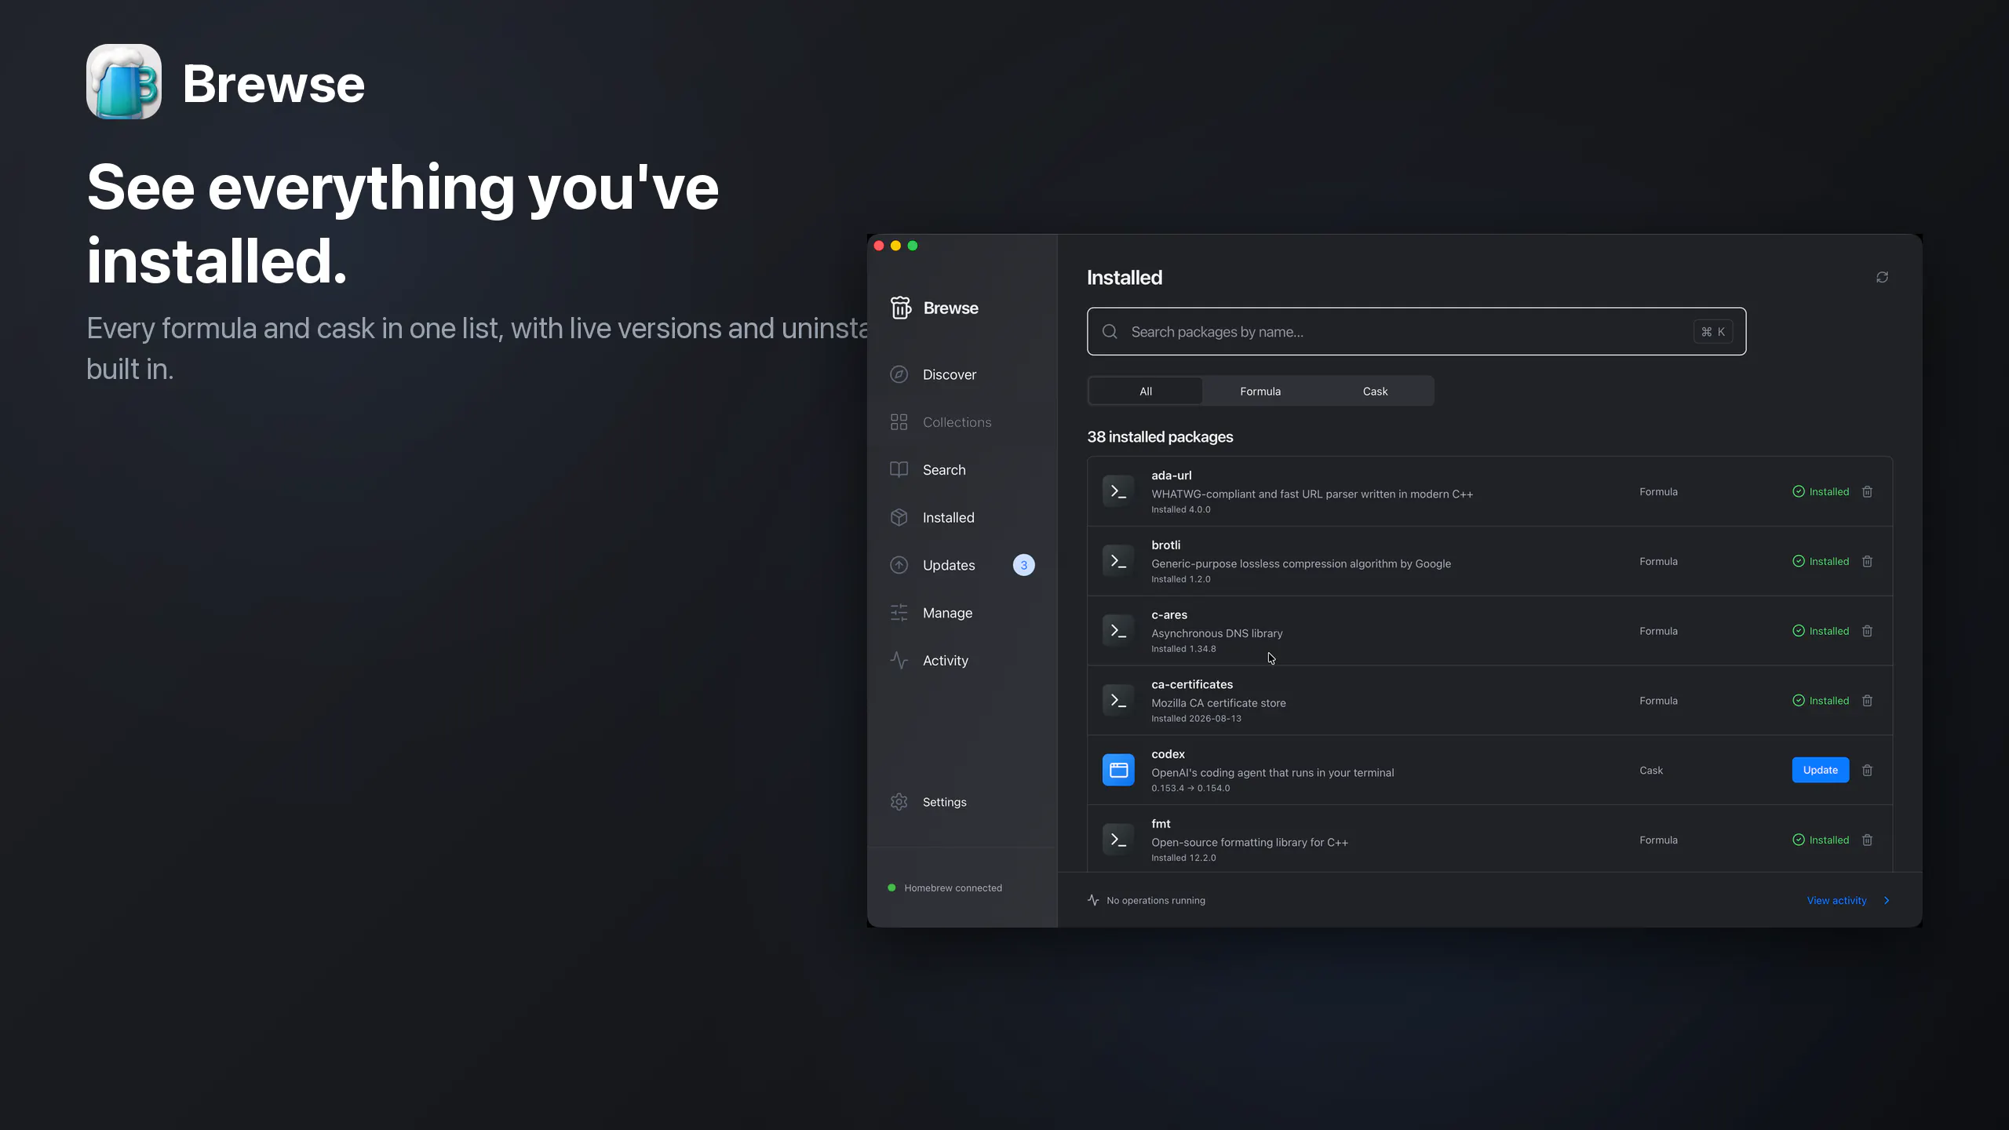This screenshot has height=1130, width=2009.
Task: Click the blue window icon for codex
Action: pos(1118,770)
